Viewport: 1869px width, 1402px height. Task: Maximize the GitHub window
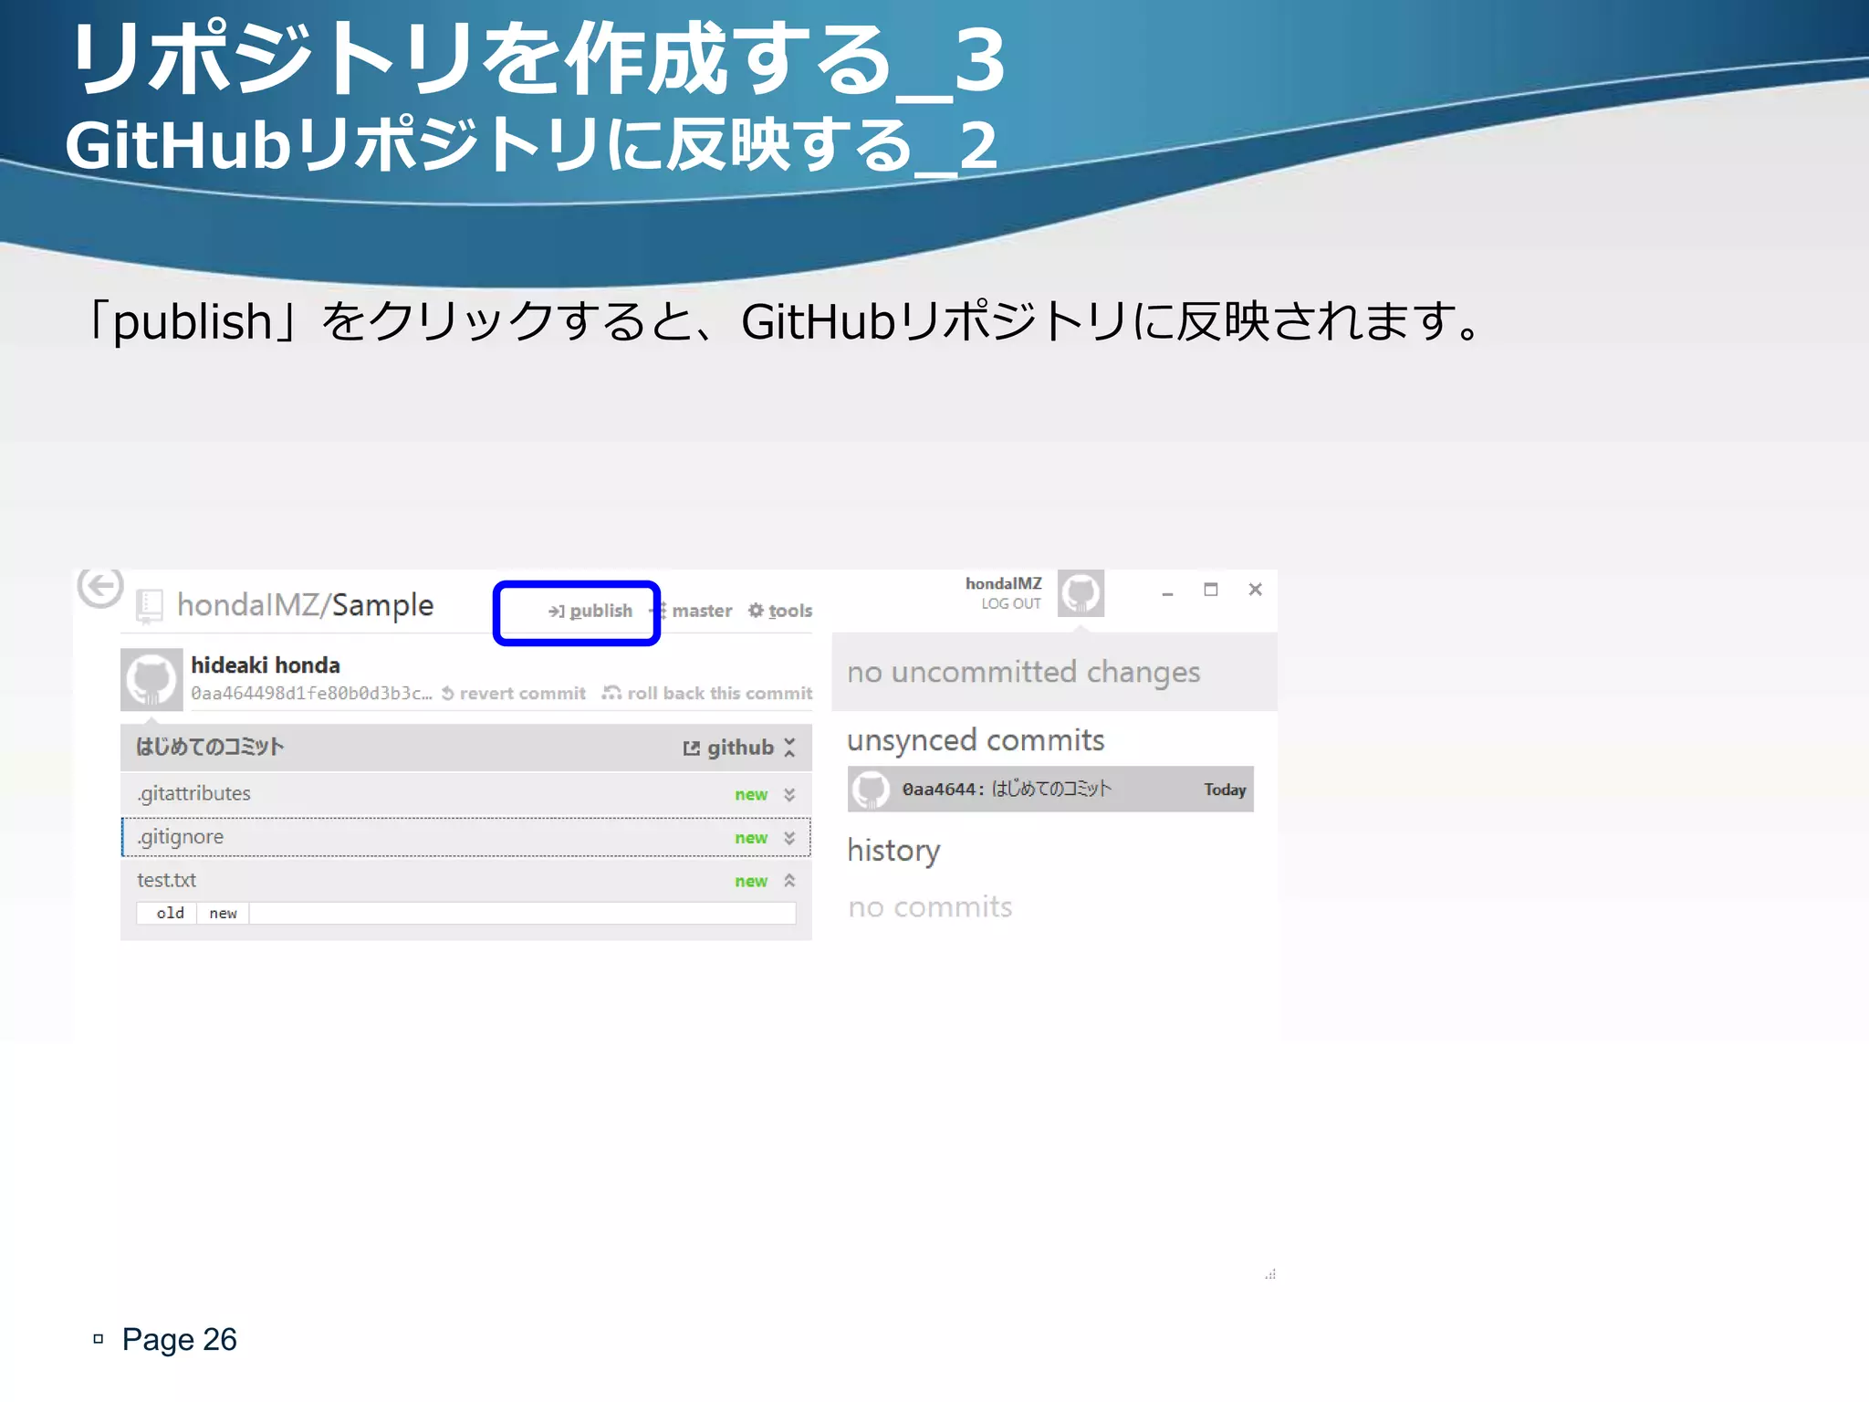(1211, 590)
